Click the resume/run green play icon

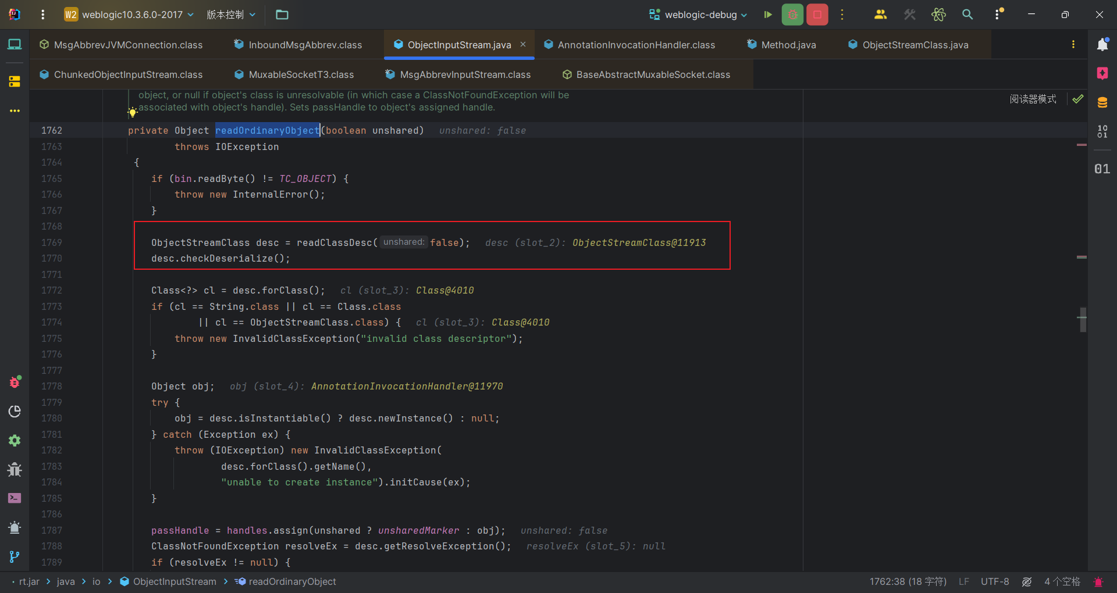tap(768, 15)
